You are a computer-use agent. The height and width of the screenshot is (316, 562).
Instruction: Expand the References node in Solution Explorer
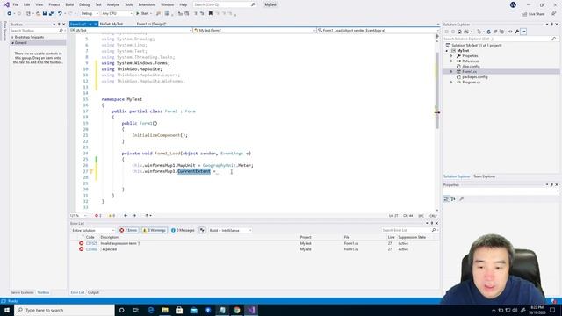pos(451,61)
